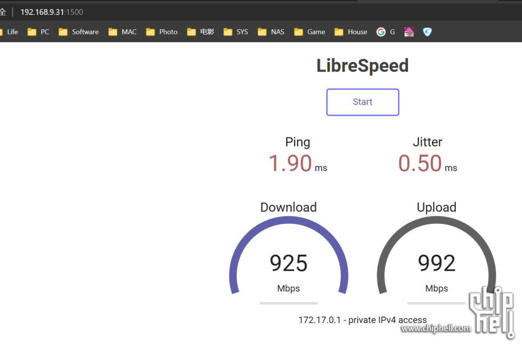The width and height of the screenshot is (522, 347).
Task: Open the Google G bookmark
Action: tap(386, 32)
